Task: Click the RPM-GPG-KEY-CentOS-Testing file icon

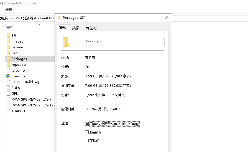Action: 8,105
